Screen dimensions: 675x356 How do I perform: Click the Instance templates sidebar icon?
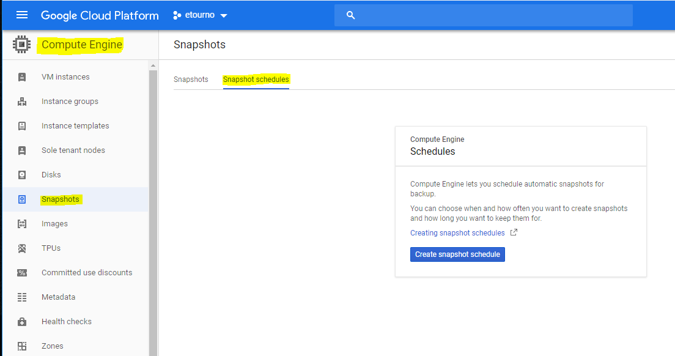coord(22,126)
